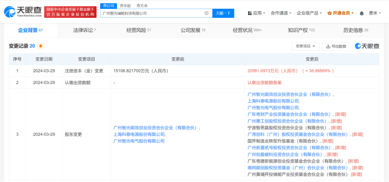
Task: Click the 导出数据 download button
Action: point(336,46)
